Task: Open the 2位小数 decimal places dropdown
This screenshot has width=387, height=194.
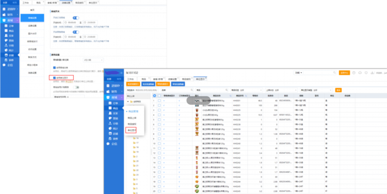Action: coord(93,60)
